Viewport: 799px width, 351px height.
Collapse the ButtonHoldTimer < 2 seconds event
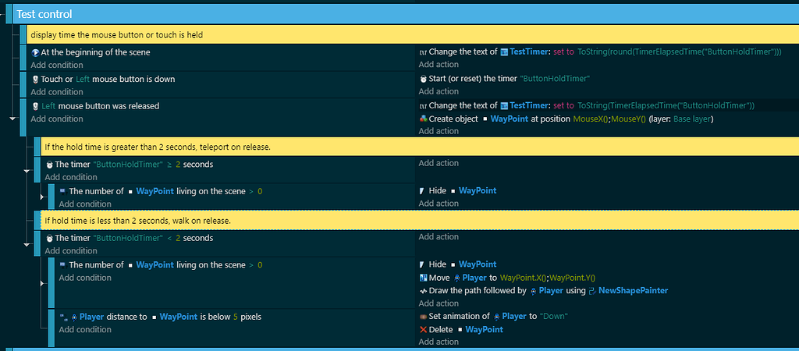click(x=27, y=245)
